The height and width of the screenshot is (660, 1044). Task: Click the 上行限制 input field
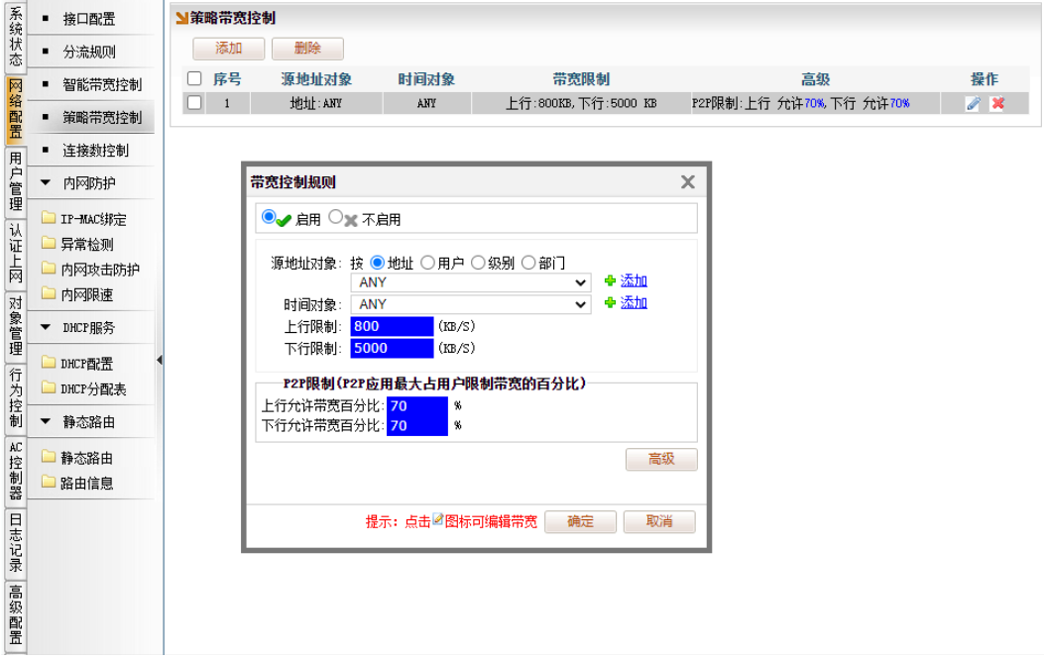(x=392, y=327)
